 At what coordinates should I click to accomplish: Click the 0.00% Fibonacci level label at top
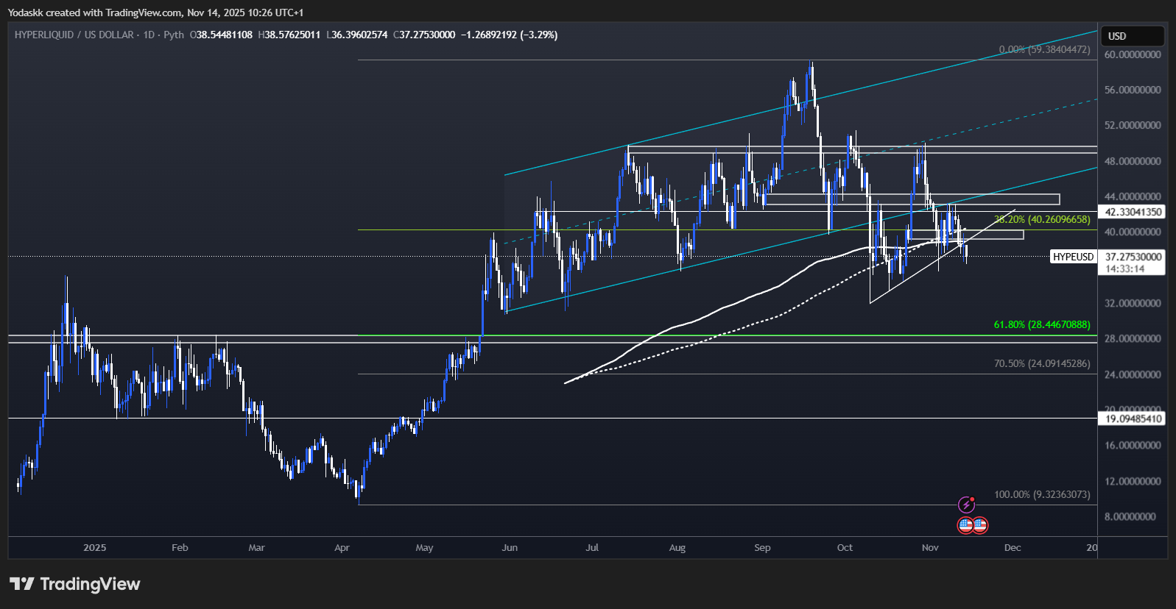[1043, 49]
